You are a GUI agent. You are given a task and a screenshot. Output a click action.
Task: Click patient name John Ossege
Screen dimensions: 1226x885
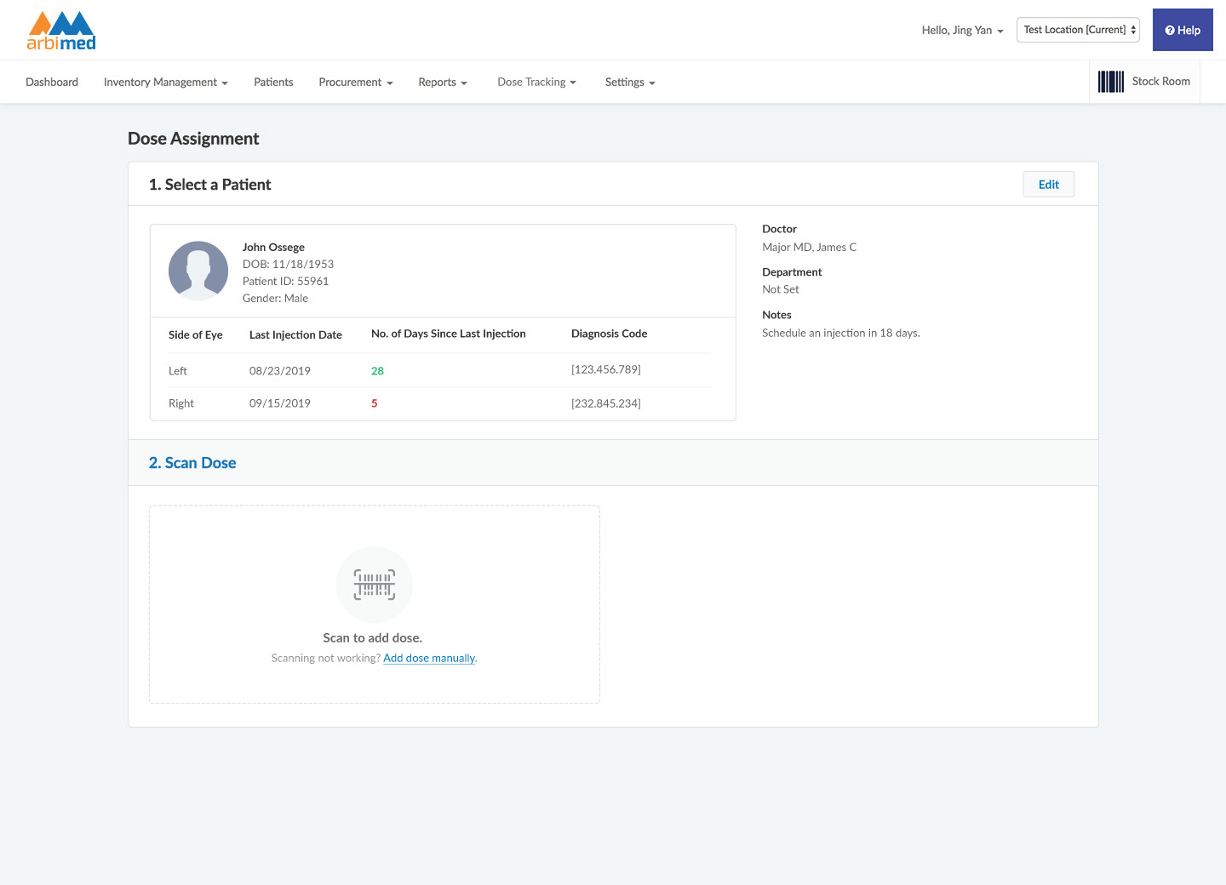(273, 247)
